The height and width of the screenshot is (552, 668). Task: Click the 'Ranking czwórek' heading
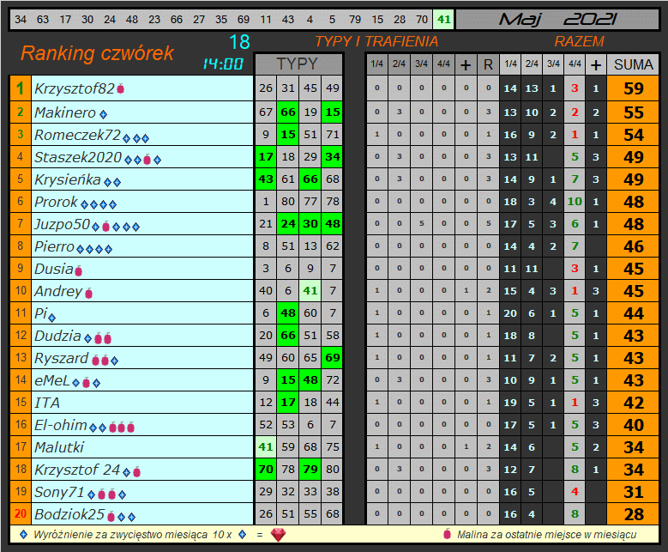97,53
